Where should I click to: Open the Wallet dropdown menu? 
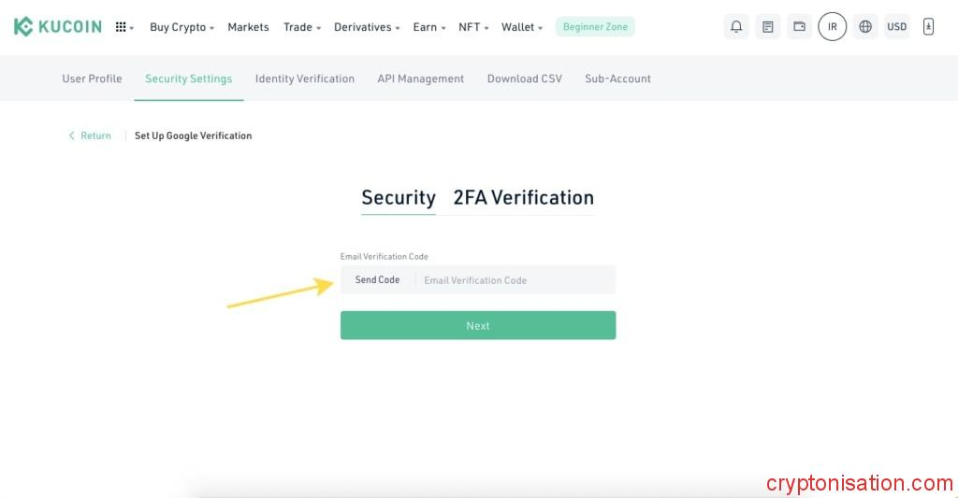(x=521, y=27)
